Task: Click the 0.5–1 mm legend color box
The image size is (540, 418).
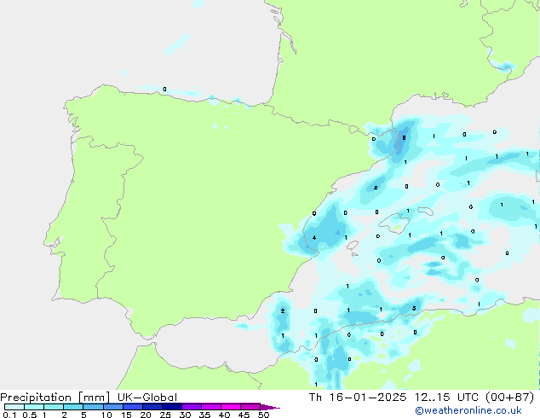Action: coord(34,407)
